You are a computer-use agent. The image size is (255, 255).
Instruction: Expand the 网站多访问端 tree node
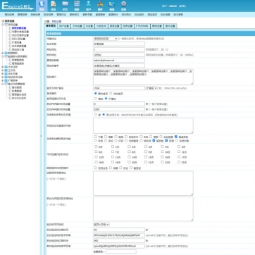coord(3,77)
